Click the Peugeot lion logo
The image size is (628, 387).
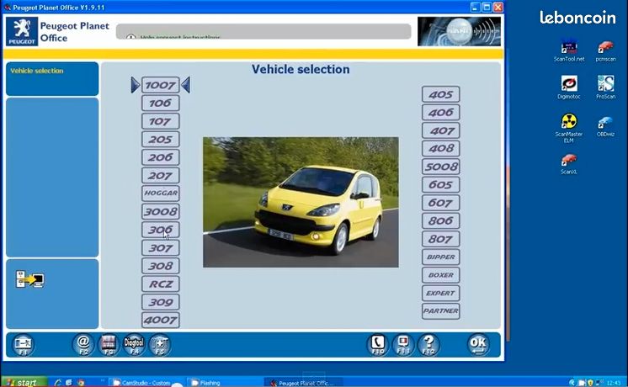(x=22, y=31)
